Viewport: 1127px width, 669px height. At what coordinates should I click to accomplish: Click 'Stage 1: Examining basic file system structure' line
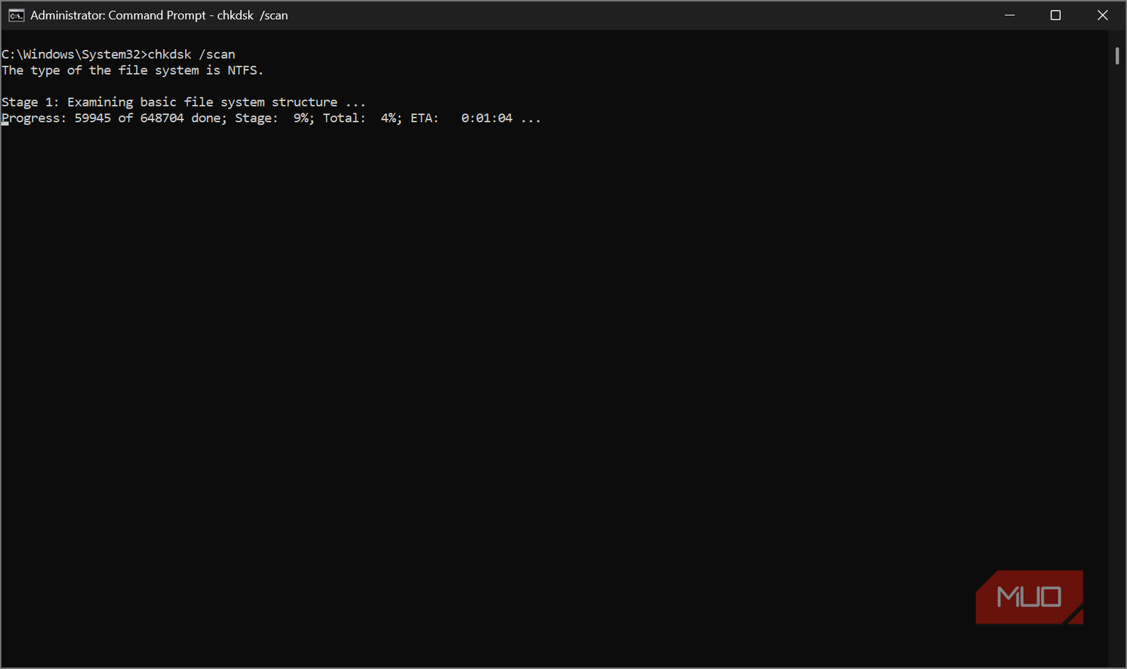(183, 102)
